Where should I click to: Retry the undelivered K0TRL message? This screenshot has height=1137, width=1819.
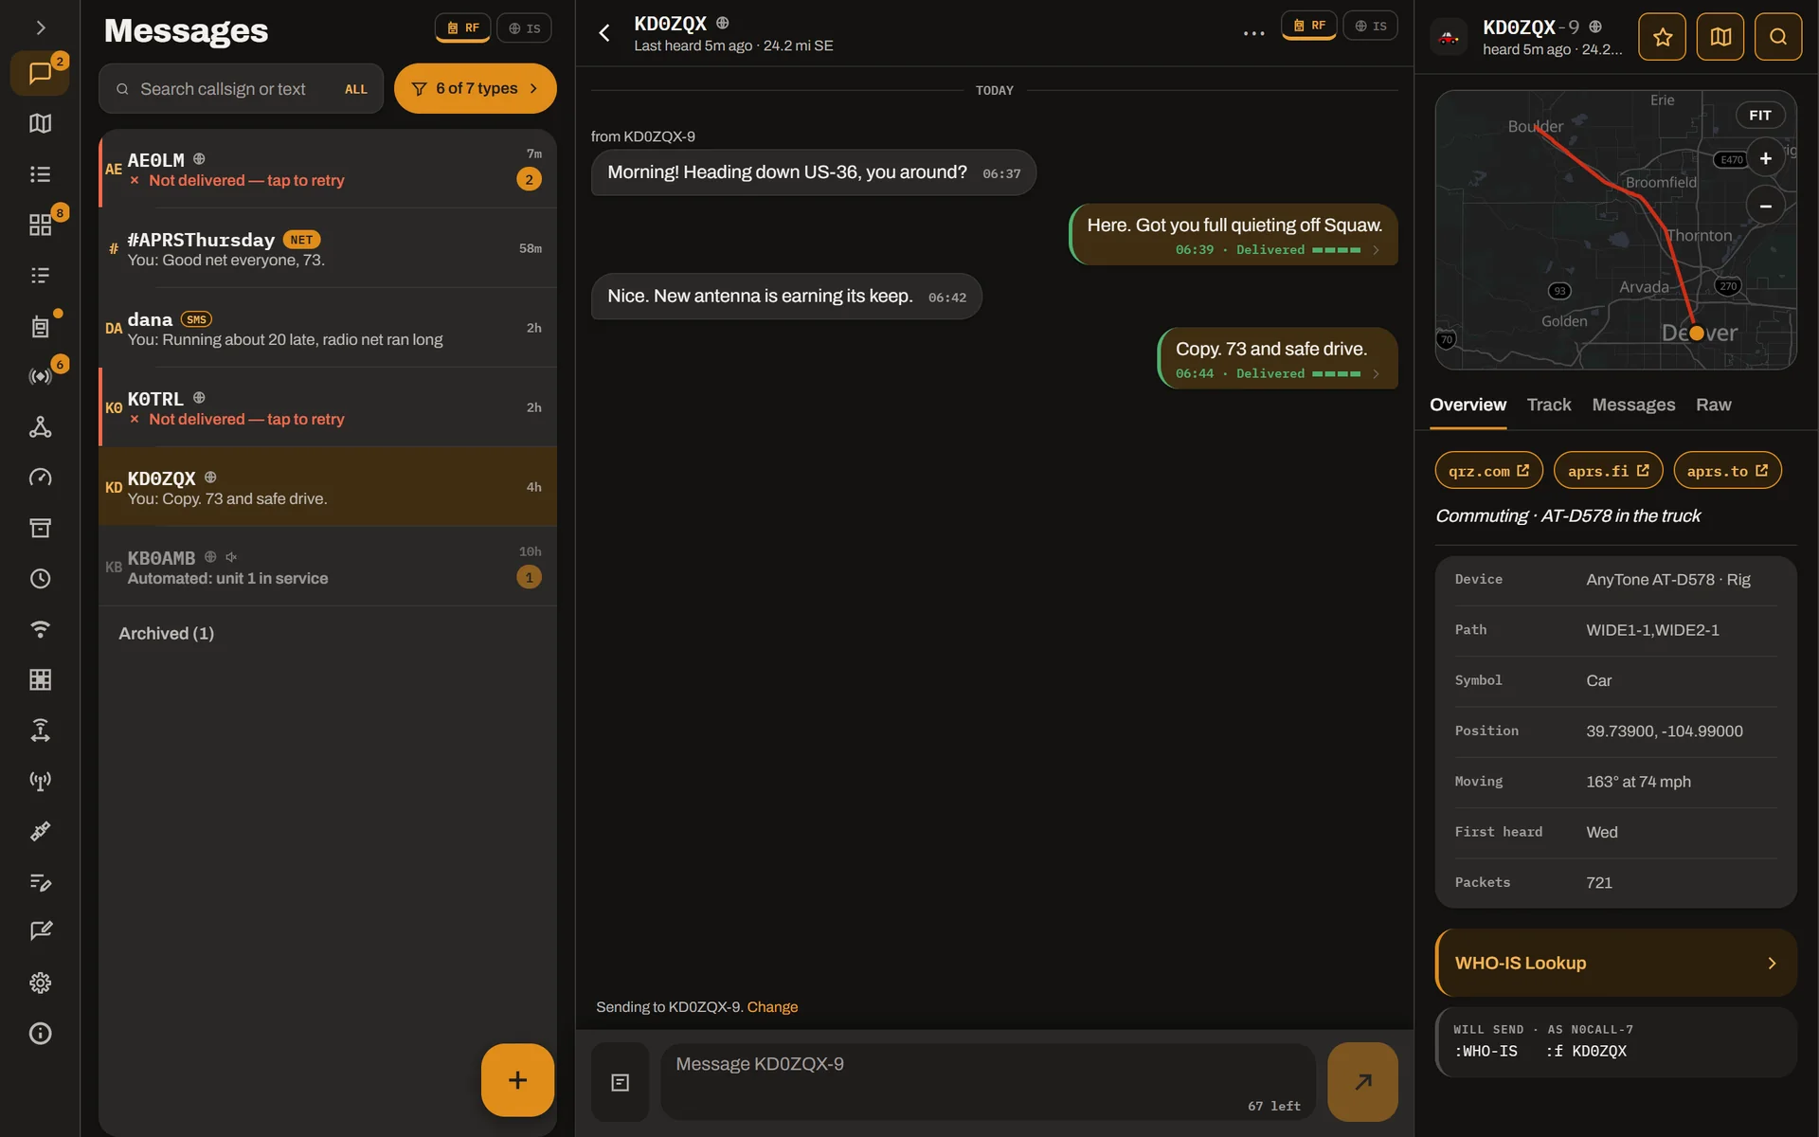pos(246,420)
